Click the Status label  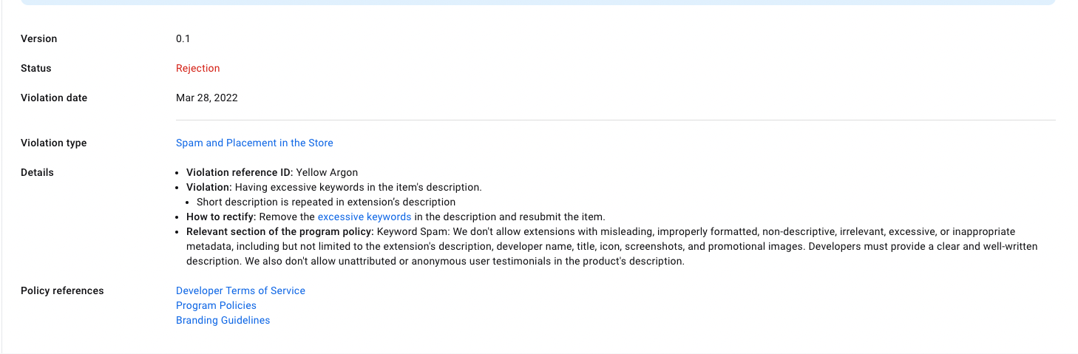point(36,68)
